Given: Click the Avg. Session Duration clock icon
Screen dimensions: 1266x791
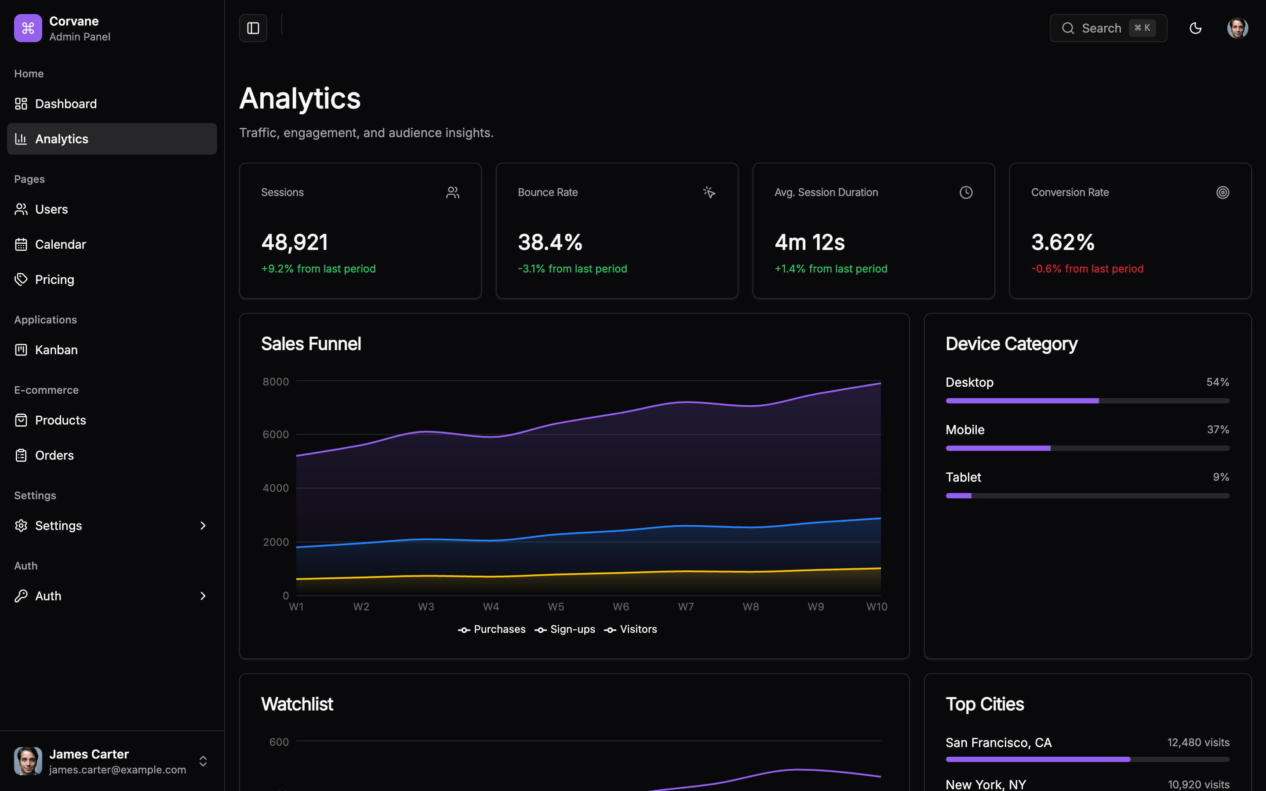Looking at the screenshot, I should (966, 192).
